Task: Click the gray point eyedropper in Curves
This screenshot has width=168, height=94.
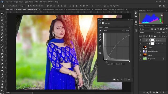Action: point(100,37)
